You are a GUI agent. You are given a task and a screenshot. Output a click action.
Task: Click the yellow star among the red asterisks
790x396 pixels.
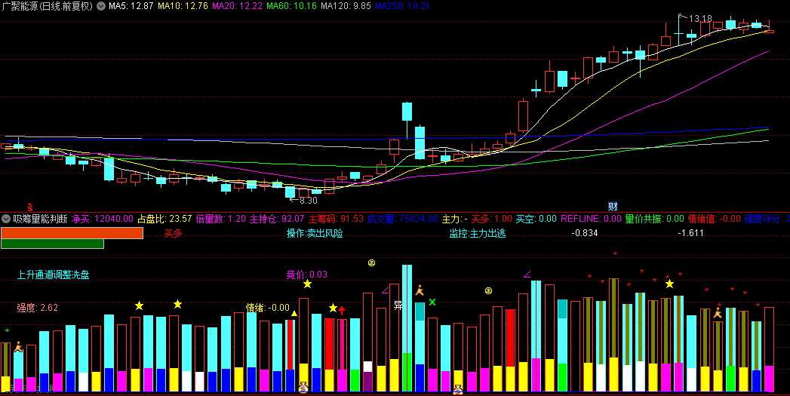click(669, 284)
